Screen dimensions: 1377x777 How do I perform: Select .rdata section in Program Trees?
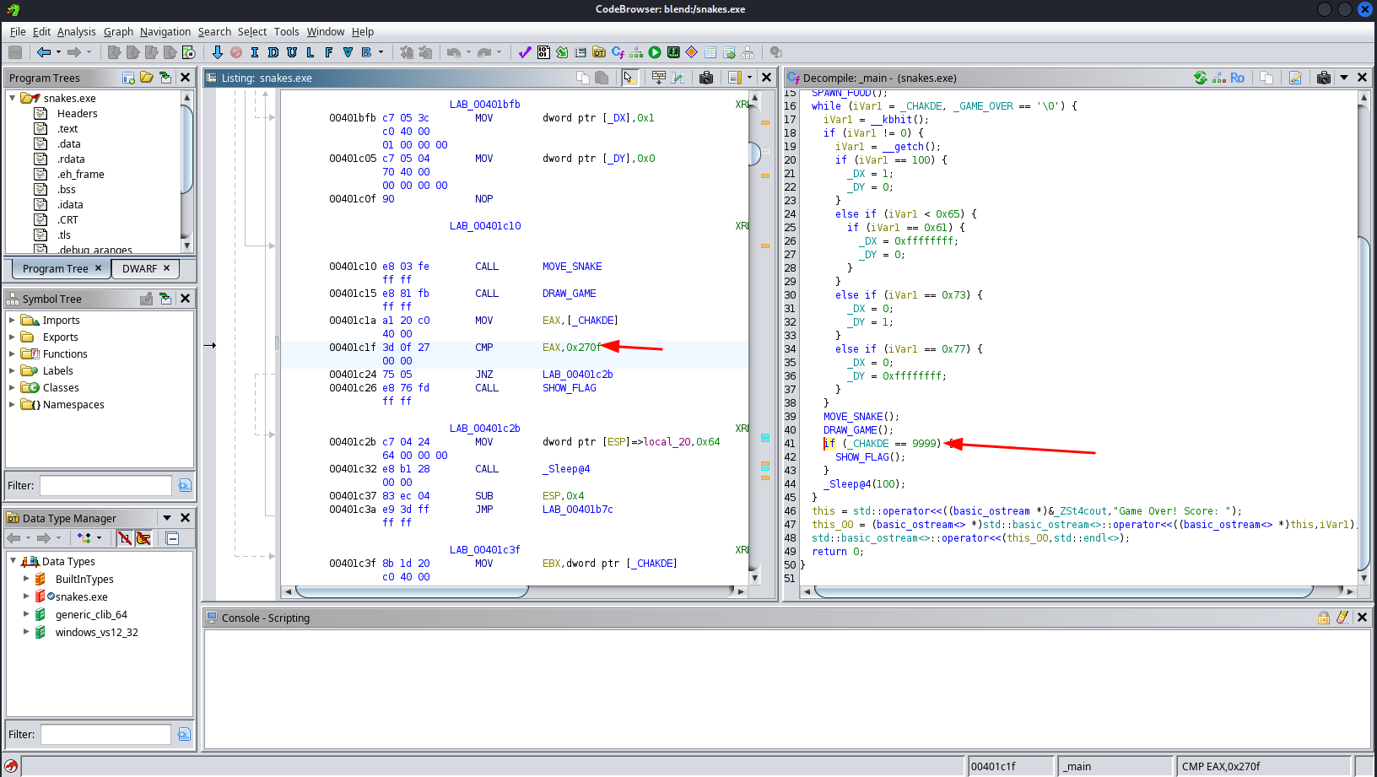point(71,159)
